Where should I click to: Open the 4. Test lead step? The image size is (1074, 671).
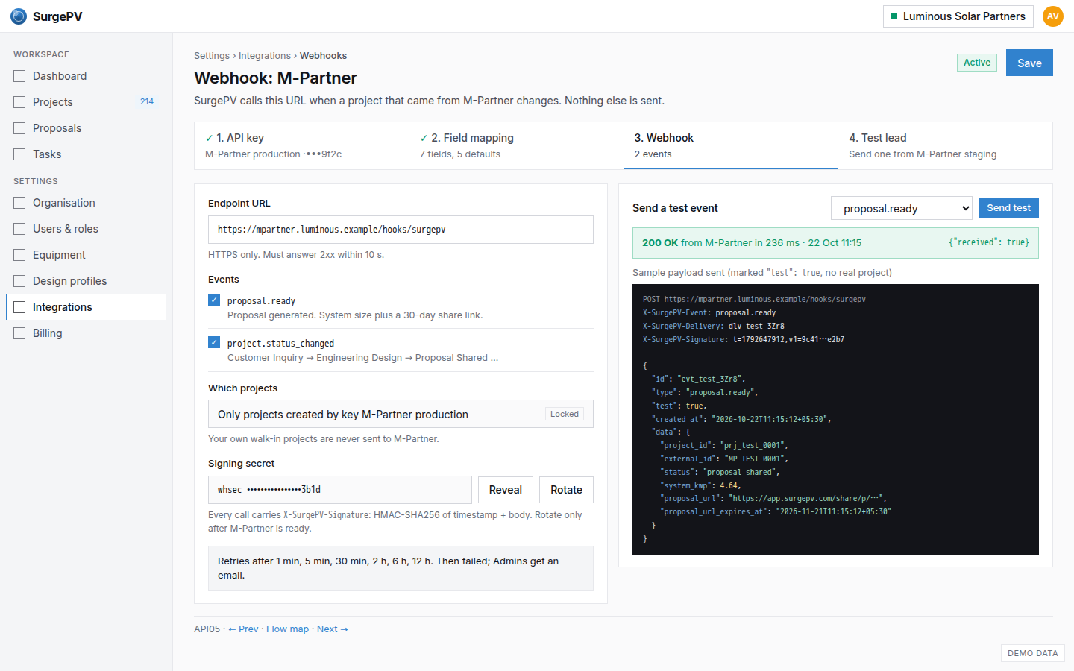point(945,145)
